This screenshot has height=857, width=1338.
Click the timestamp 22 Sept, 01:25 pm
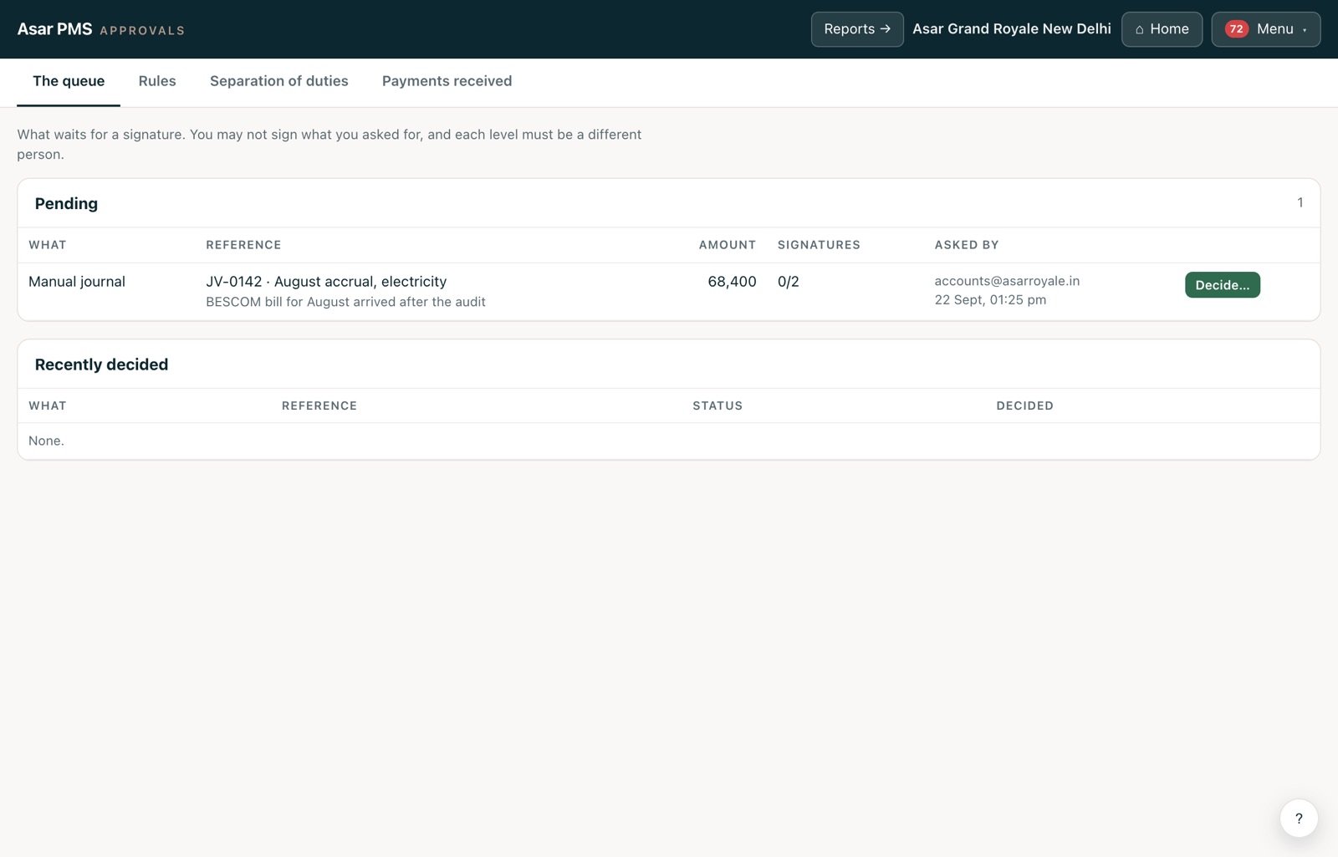tap(990, 300)
